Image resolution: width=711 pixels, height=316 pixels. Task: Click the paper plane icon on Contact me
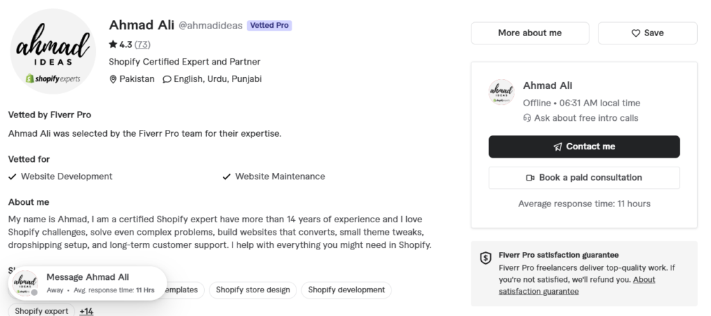[x=558, y=147]
